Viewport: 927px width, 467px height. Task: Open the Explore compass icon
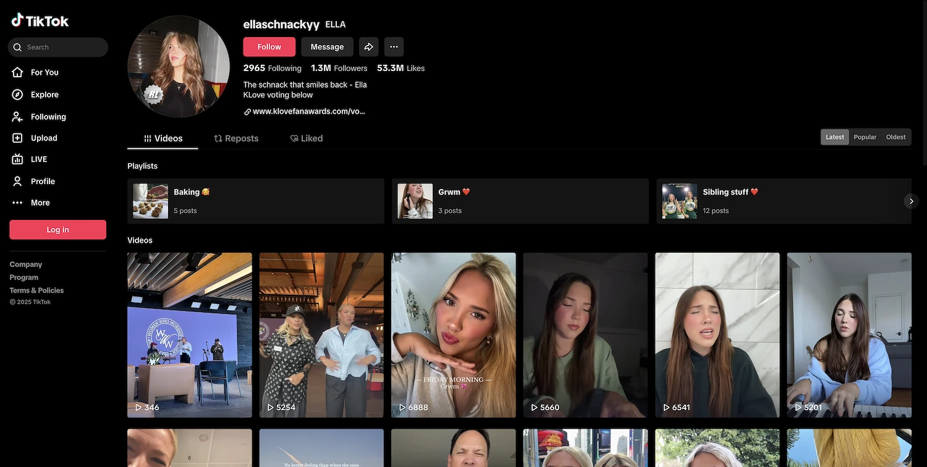point(18,95)
